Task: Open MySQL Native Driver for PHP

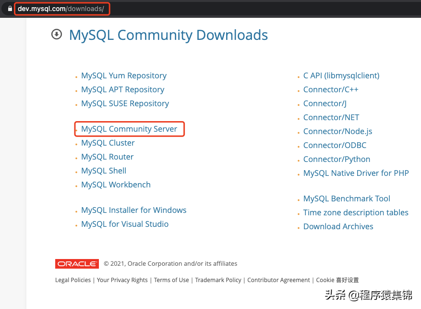Action: click(356, 173)
